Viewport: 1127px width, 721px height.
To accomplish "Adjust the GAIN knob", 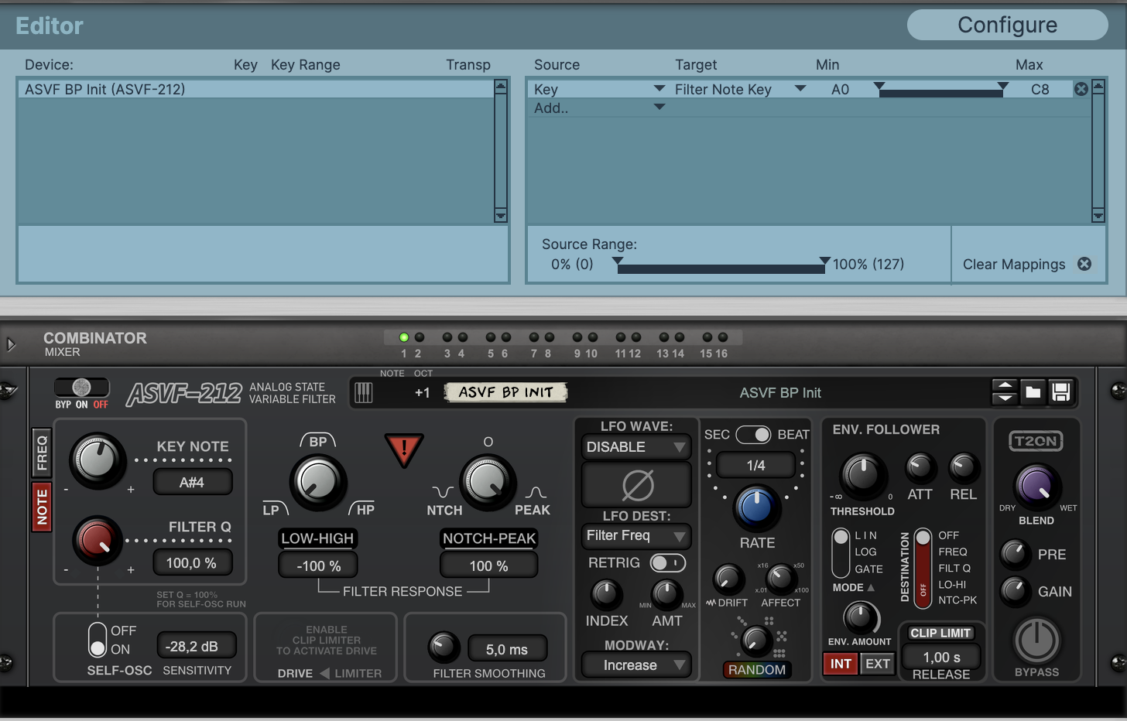I will (1016, 591).
